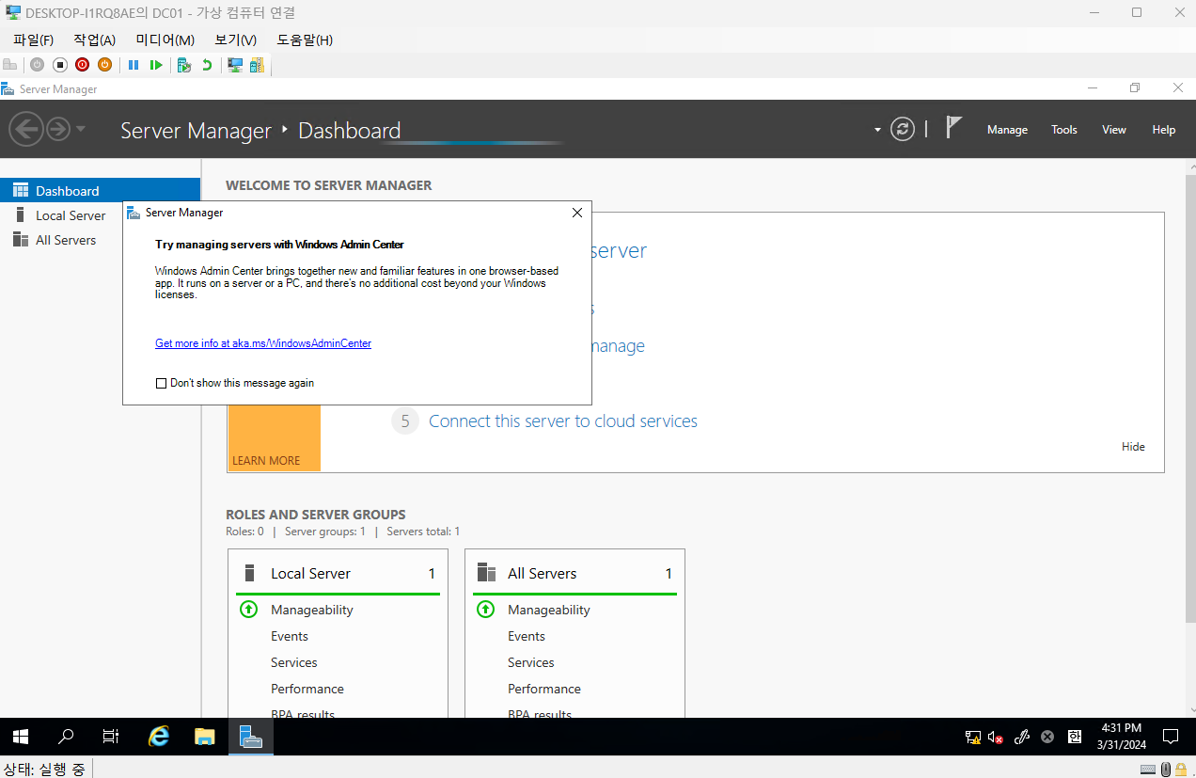Viewport: 1196px width, 778px height.
Task: Open the Notifications flag icon
Action: point(953,128)
